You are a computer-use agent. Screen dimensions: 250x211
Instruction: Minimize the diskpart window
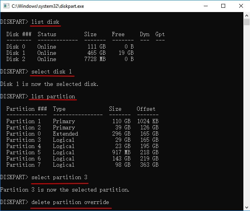(x=205, y=6)
